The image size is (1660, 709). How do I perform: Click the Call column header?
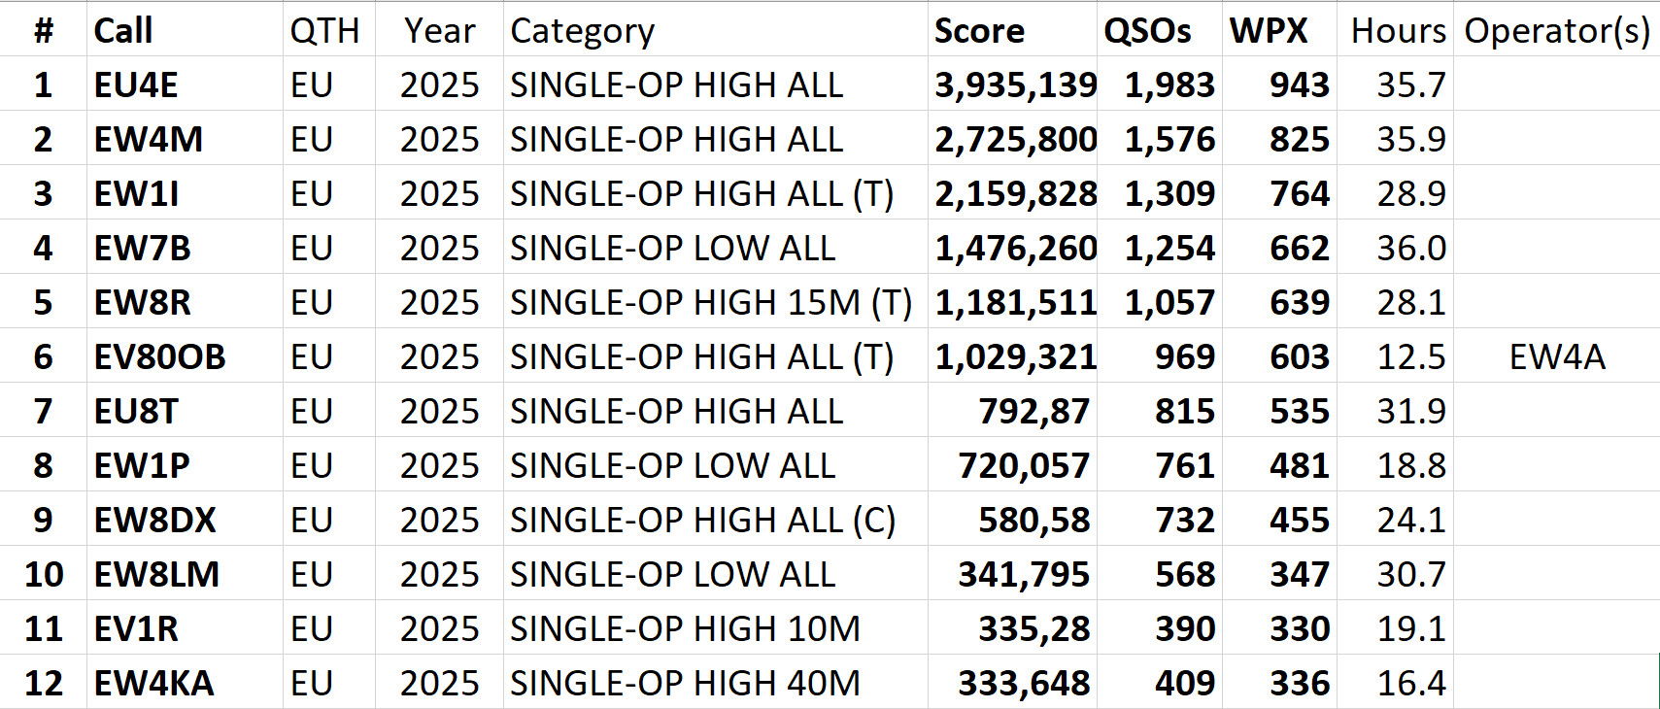click(123, 31)
